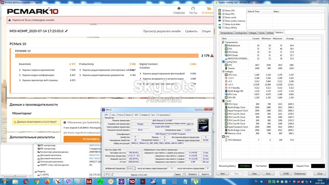329x185 pixels.
Task: Open the Сервис dropdown arrow in CPU-Z
Action: [184, 174]
